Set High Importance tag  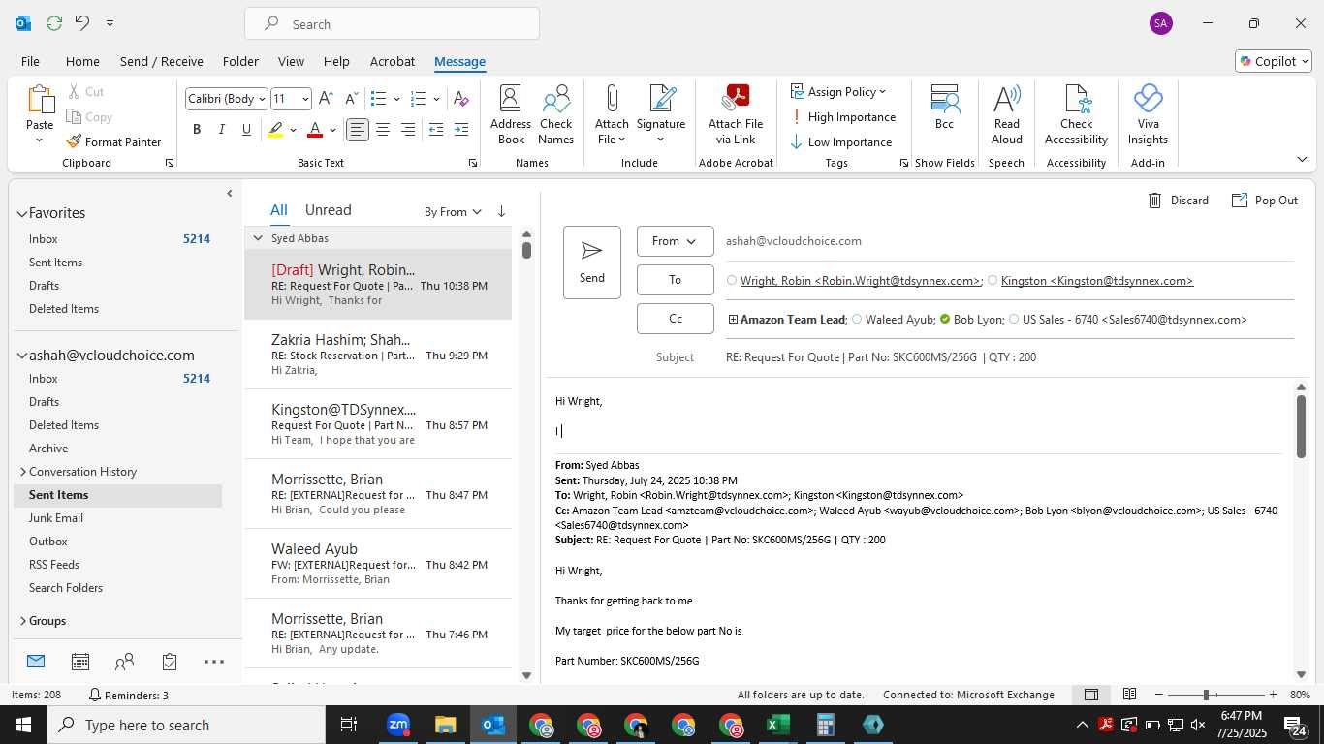click(843, 116)
